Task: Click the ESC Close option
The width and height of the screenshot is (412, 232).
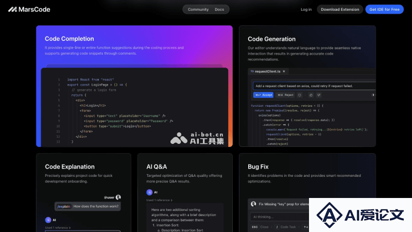Action: pyautogui.click(x=260, y=227)
